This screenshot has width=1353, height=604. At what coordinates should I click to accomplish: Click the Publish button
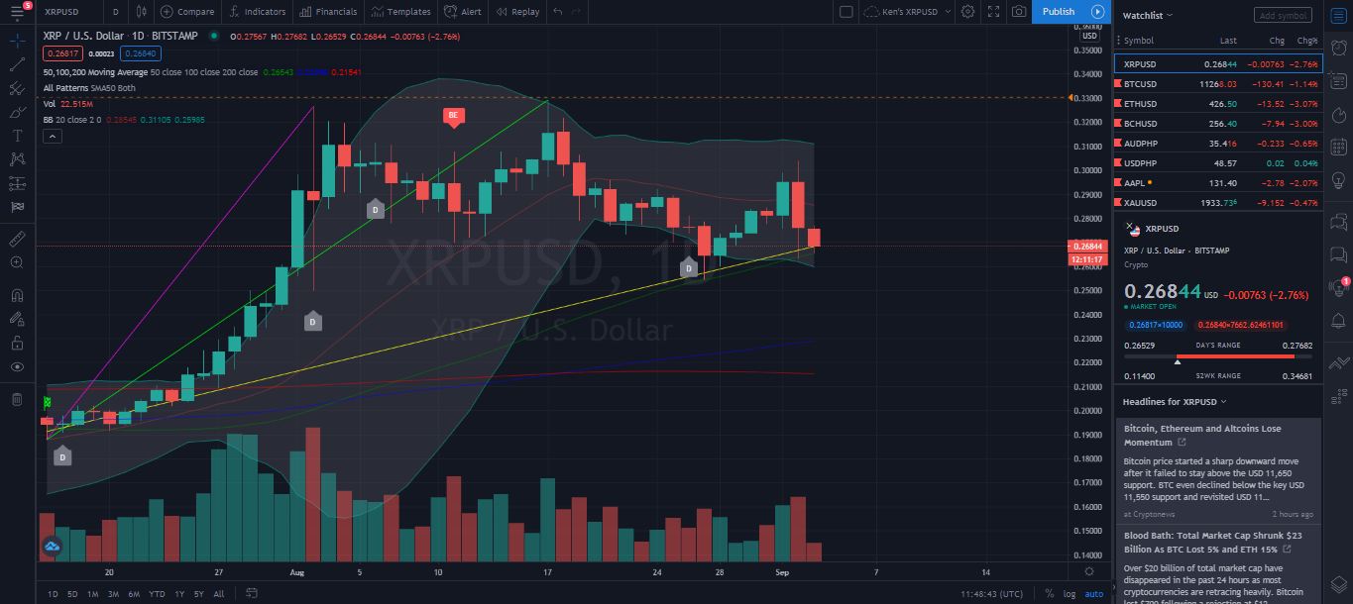tap(1059, 12)
